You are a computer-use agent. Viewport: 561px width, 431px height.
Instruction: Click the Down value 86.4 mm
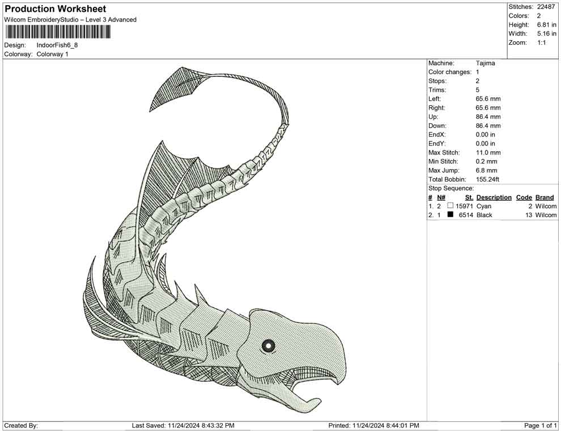pos(488,126)
